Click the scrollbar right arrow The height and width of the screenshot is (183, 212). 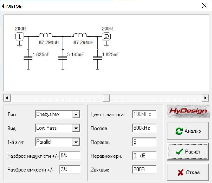(205, 97)
